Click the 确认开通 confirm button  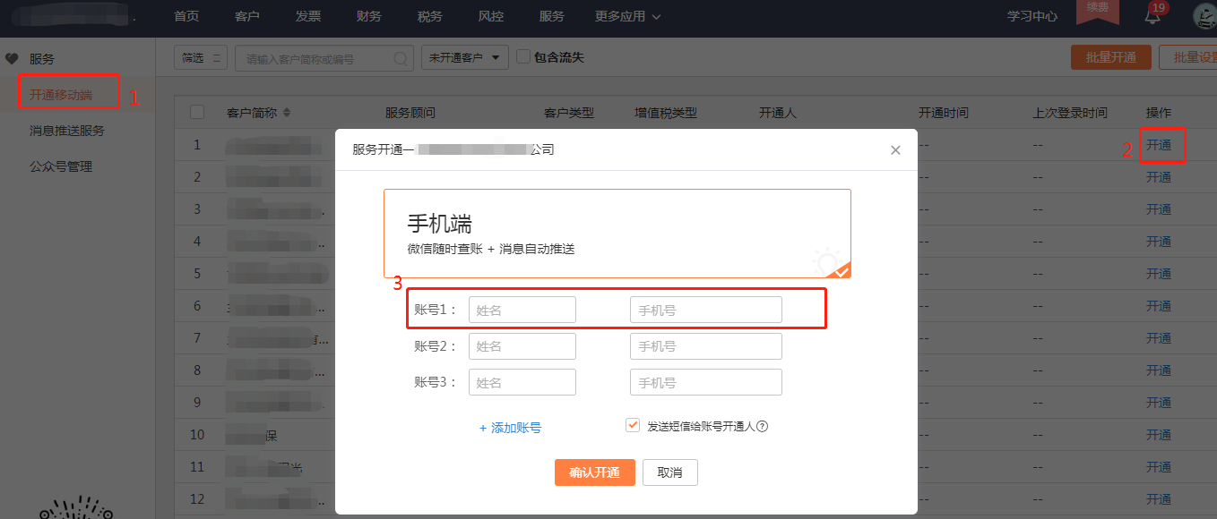click(594, 472)
